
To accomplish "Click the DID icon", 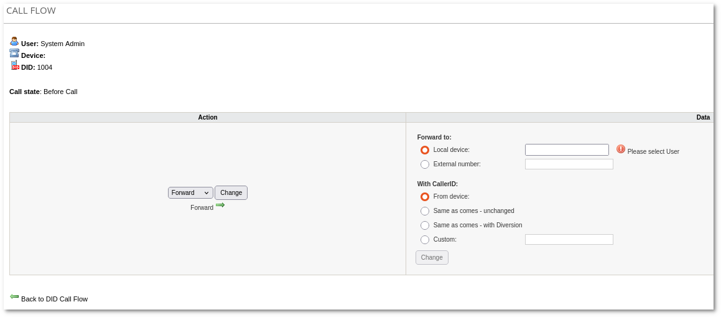I will pyautogui.click(x=14, y=65).
